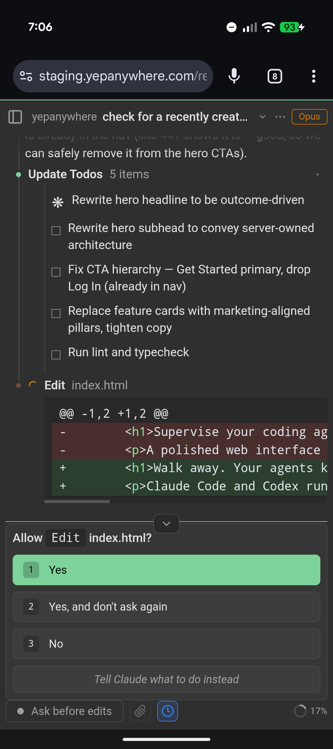The width and height of the screenshot is (333, 749).
Task: Open site information icon in the address bar
Action: pyautogui.click(x=27, y=76)
